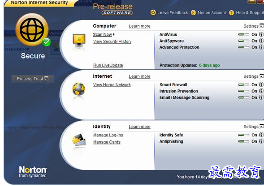Click Learn more beside Computer
Viewport: 264px width, 186px height.
(x=139, y=26)
